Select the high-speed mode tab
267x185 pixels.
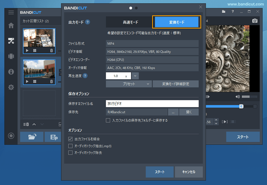coord(131,22)
